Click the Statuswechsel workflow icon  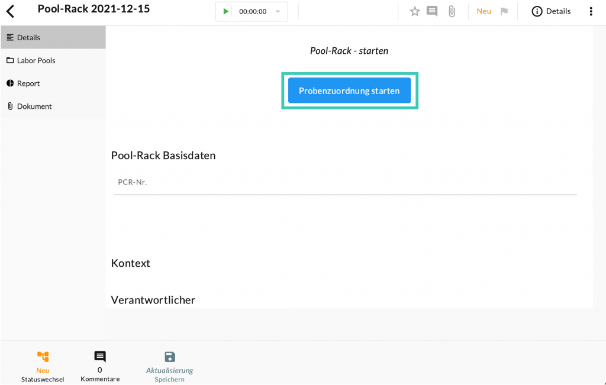click(43, 357)
